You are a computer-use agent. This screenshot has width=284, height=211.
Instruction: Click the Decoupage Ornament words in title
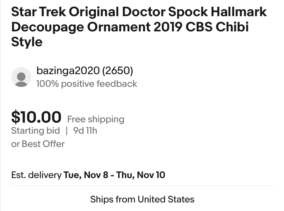80,27
